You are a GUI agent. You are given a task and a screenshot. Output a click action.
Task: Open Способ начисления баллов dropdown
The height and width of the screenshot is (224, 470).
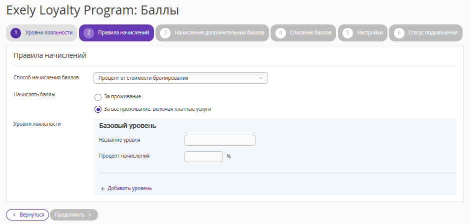[x=180, y=78]
